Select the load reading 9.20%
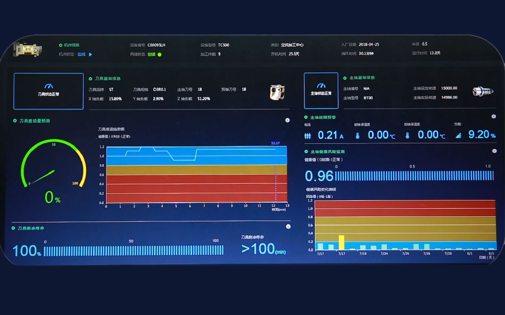The width and height of the screenshot is (505, 315). [x=482, y=134]
